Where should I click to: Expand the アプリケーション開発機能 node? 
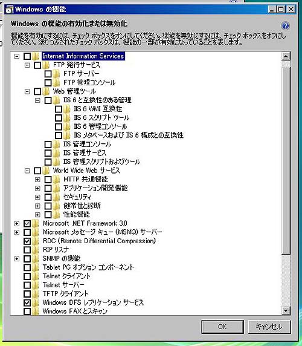coord(37,188)
